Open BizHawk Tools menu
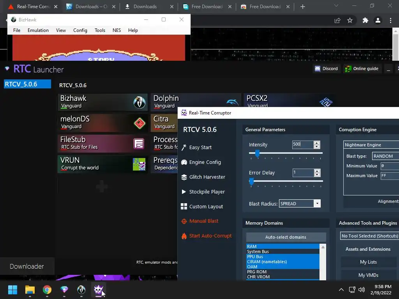This screenshot has width=399, height=299. 100,30
